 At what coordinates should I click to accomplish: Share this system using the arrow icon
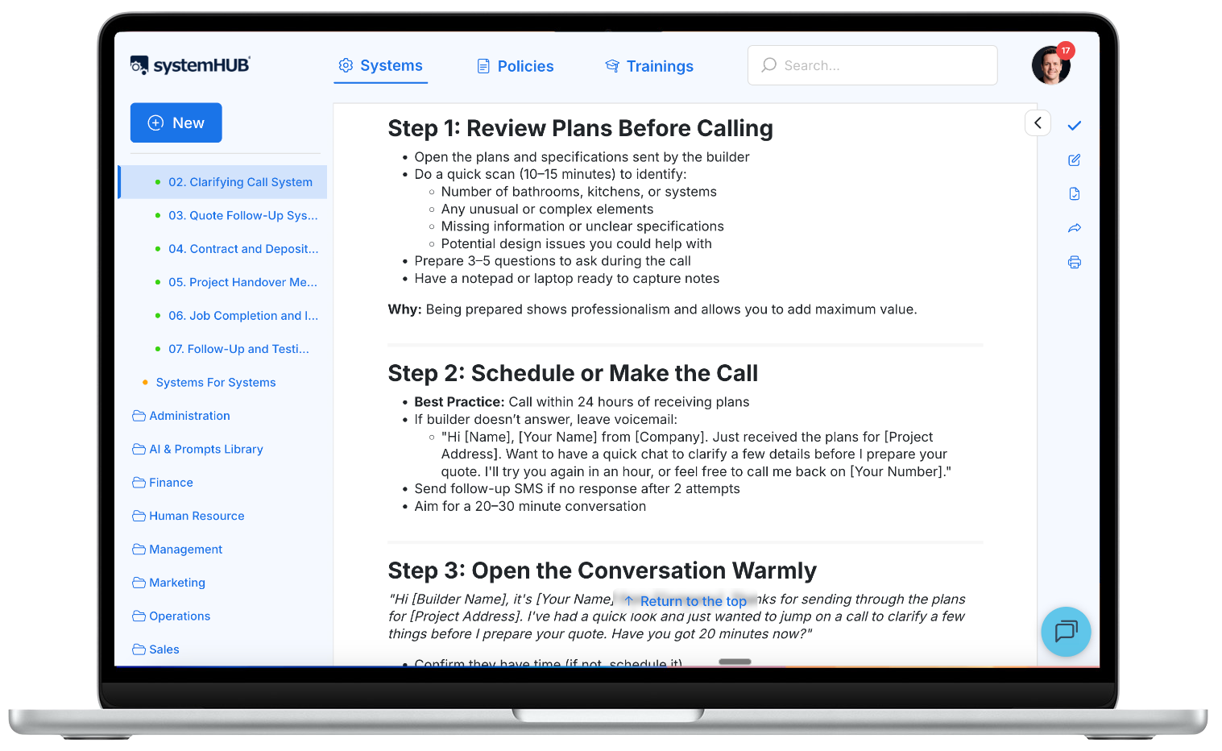tap(1074, 228)
